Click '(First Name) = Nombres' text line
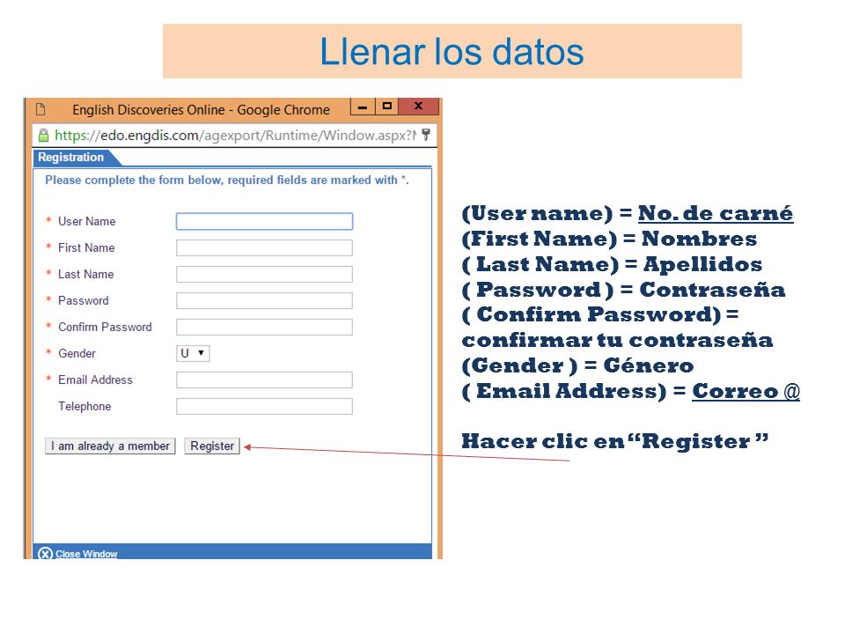845x634 pixels. tap(609, 239)
